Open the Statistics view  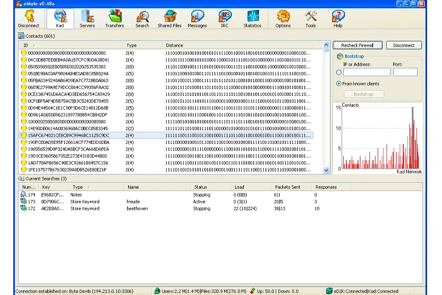(252, 18)
